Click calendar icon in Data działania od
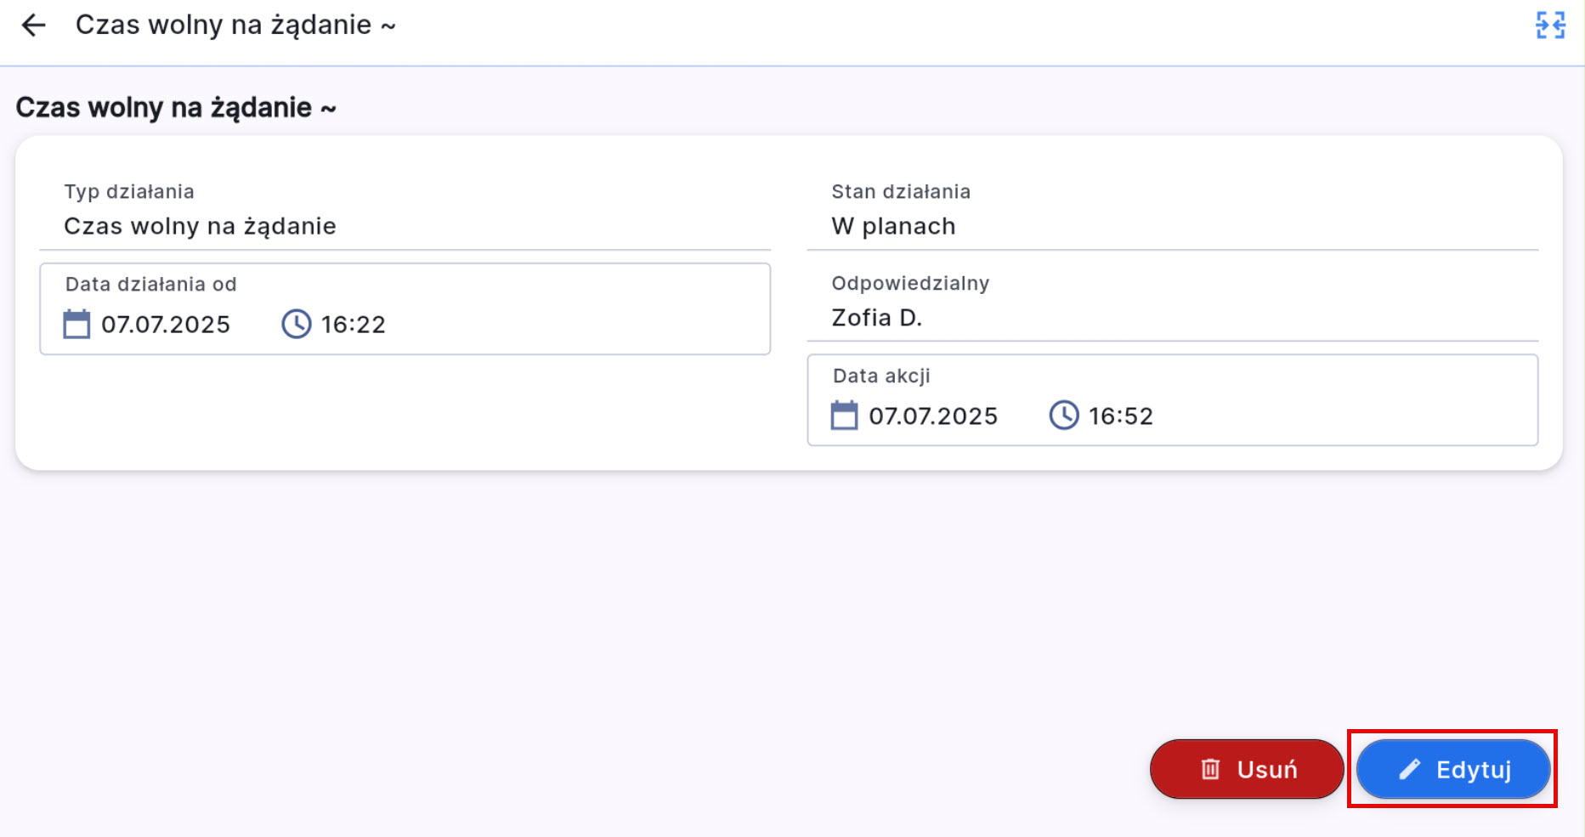The height and width of the screenshot is (837, 1585). pos(76,325)
